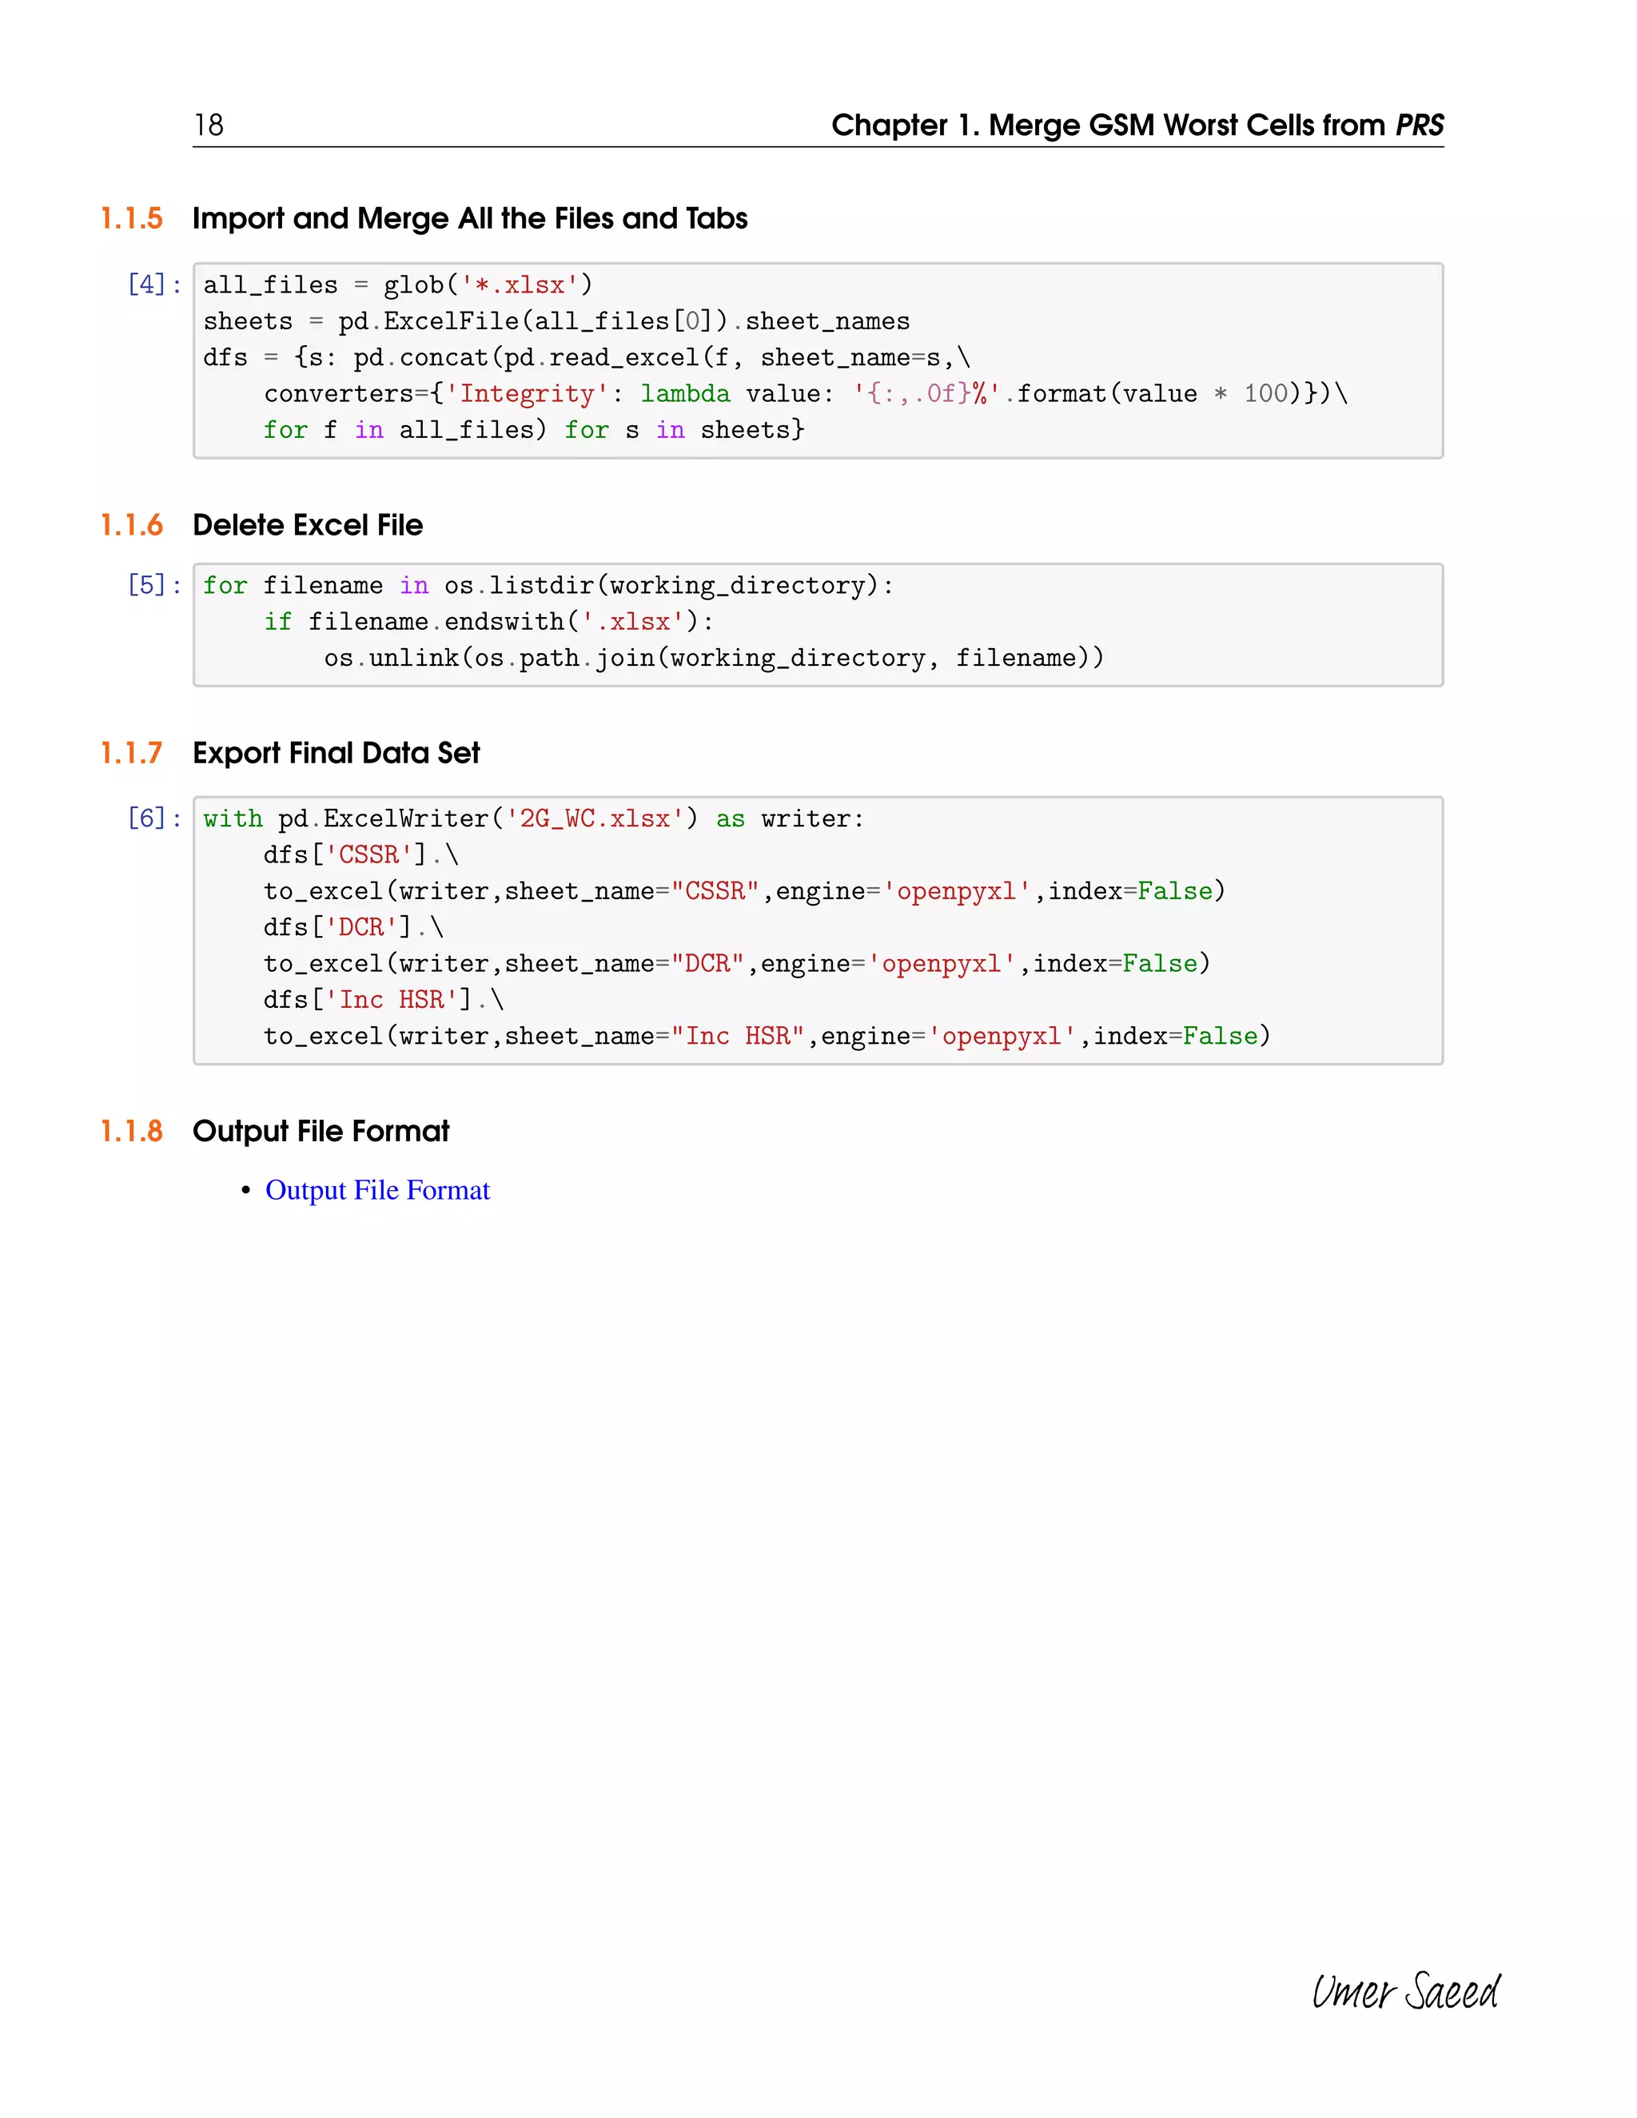
Task: Click heading 'Output File Format' next to 1.1.8
Action: click(321, 1131)
